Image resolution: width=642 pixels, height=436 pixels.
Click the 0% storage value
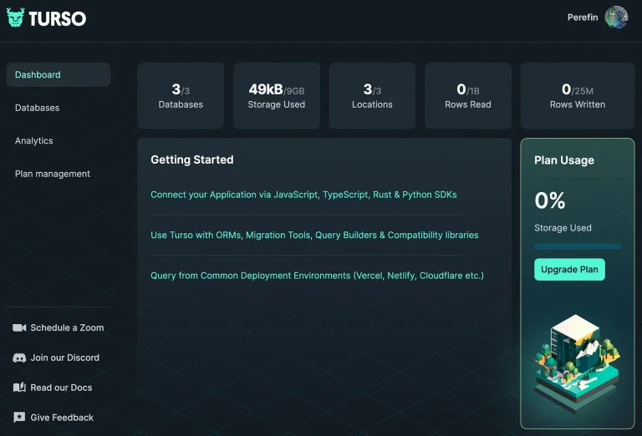[x=550, y=200]
